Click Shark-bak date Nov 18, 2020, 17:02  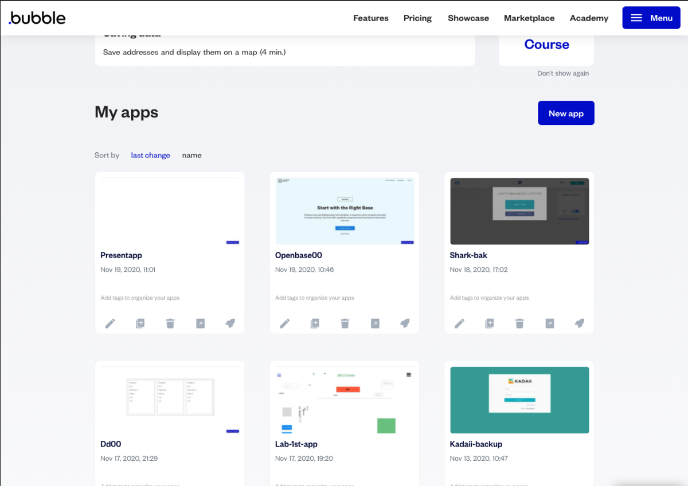pyautogui.click(x=479, y=270)
